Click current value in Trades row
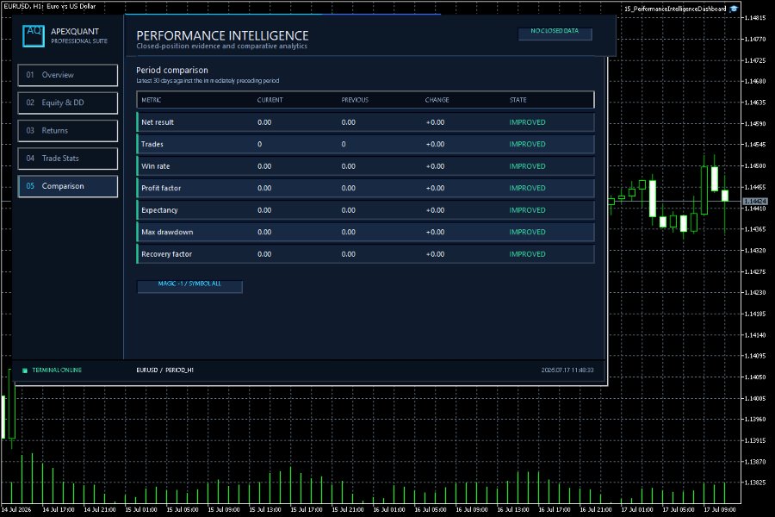The height and width of the screenshot is (517, 775). [259, 144]
